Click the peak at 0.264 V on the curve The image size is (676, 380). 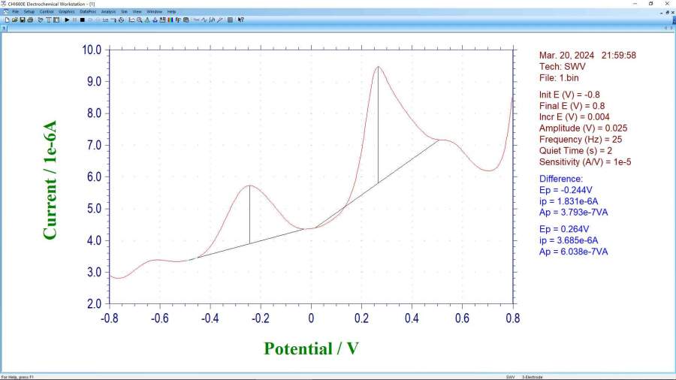coord(378,67)
